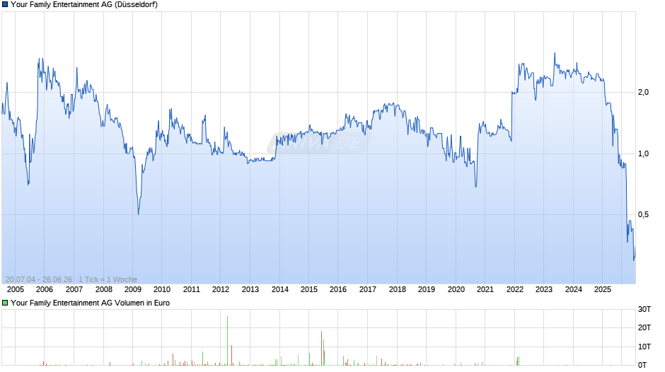The width and height of the screenshot is (665, 372).
Task: Click the 2023 year label on the axis
Action: point(544,289)
